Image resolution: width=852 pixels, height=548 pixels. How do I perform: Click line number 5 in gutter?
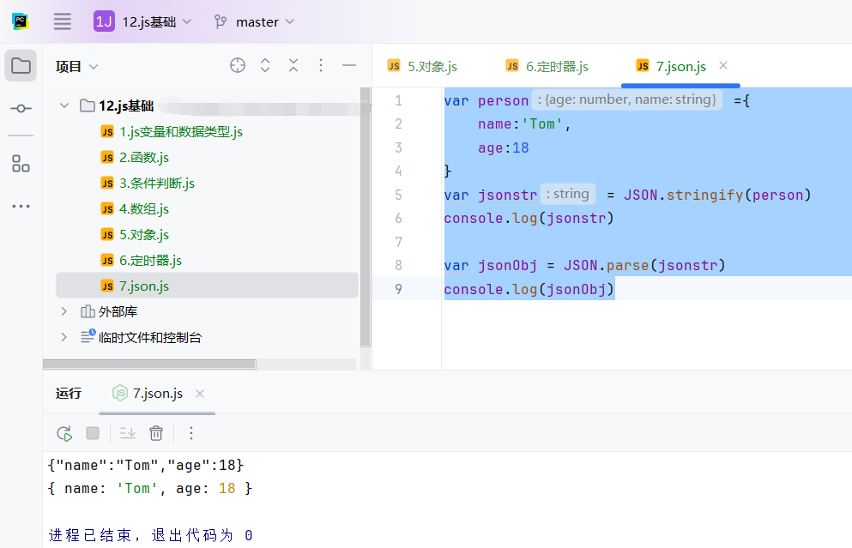click(398, 195)
